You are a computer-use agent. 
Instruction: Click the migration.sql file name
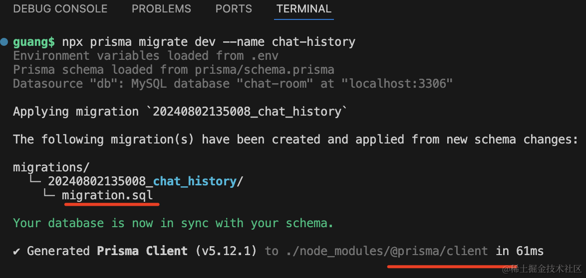point(107,195)
